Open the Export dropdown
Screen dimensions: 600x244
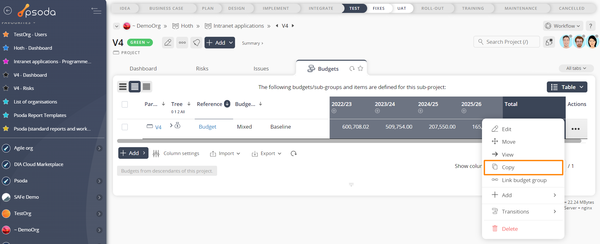[266, 153]
